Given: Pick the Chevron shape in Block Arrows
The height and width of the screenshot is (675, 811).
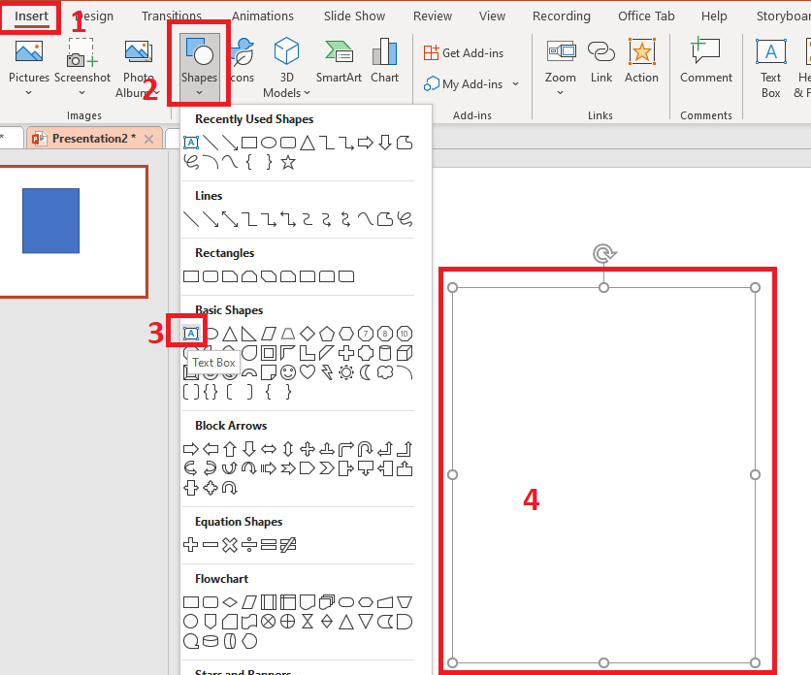Looking at the screenshot, I should [327, 468].
